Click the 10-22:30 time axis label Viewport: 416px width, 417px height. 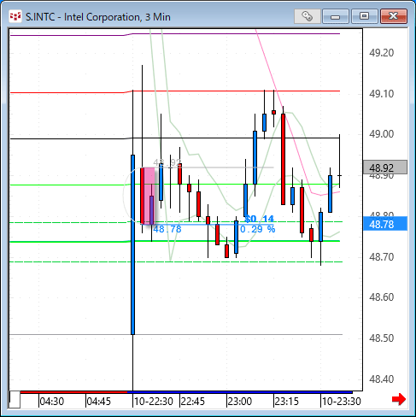(x=154, y=402)
